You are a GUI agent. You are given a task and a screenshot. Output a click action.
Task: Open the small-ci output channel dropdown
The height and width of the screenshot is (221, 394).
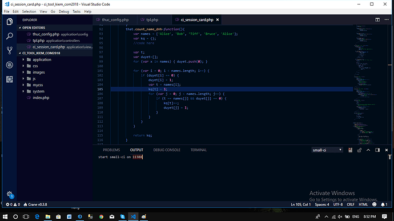coord(327,150)
